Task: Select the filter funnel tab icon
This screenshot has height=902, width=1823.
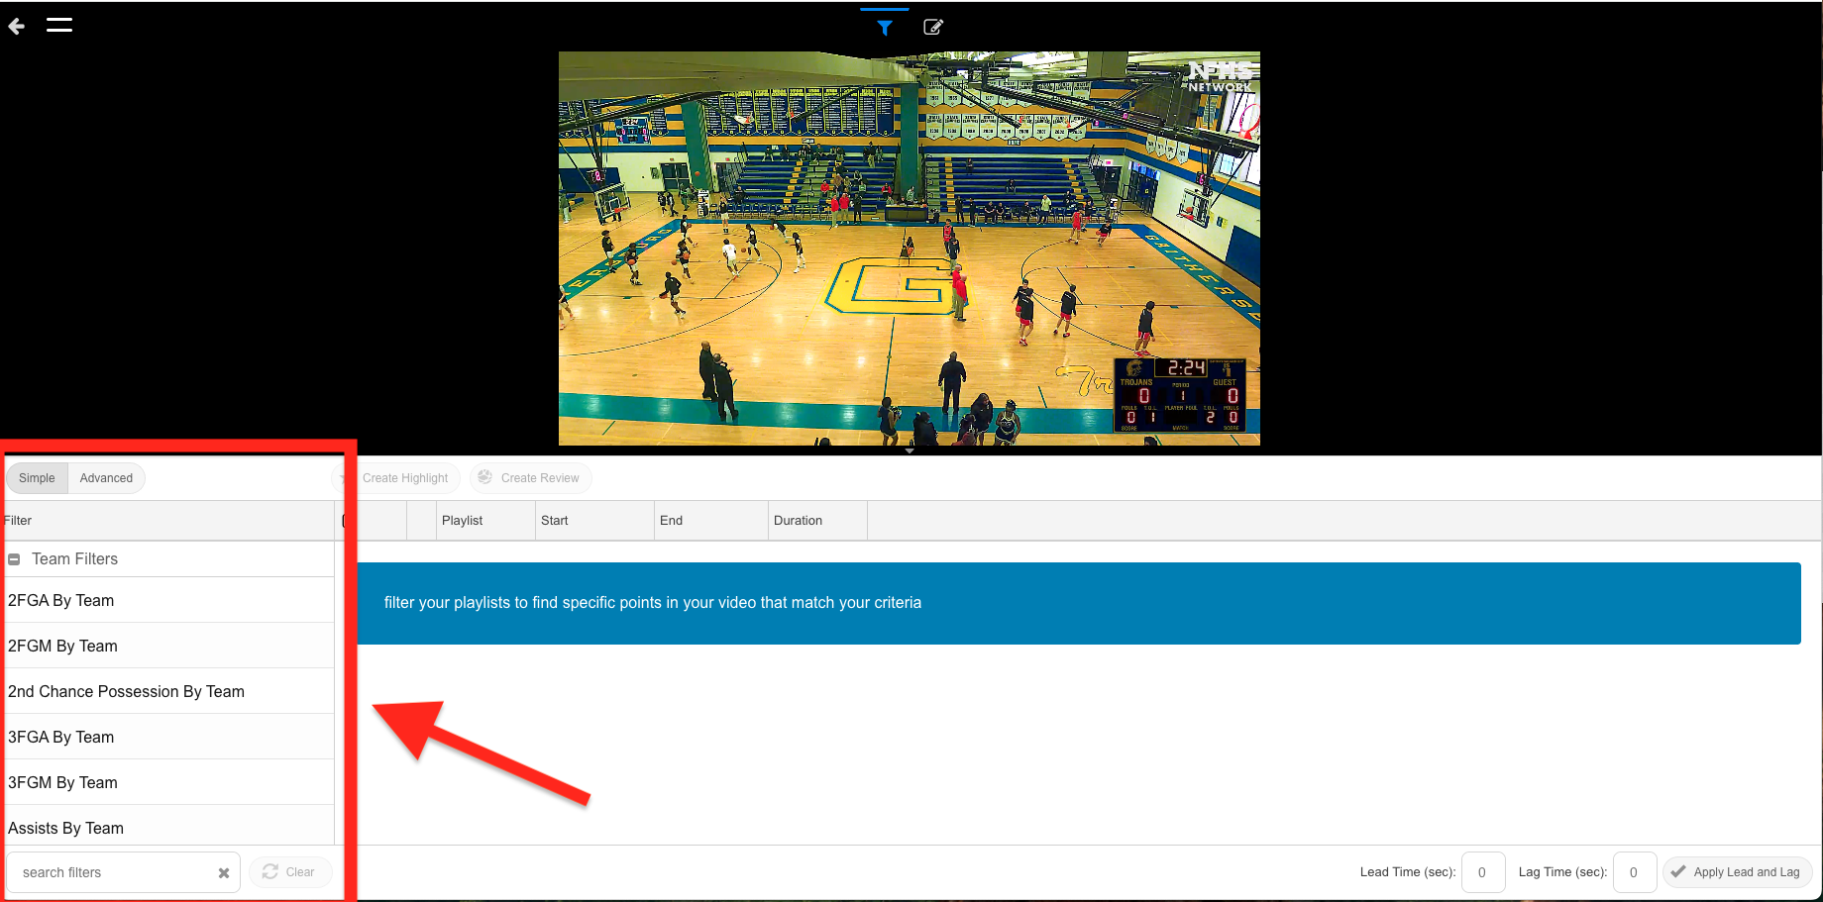Action: pyautogui.click(x=885, y=28)
